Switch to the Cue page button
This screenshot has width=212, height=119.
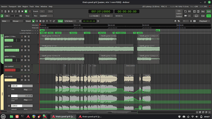pyautogui.click(x=203, y=16)
